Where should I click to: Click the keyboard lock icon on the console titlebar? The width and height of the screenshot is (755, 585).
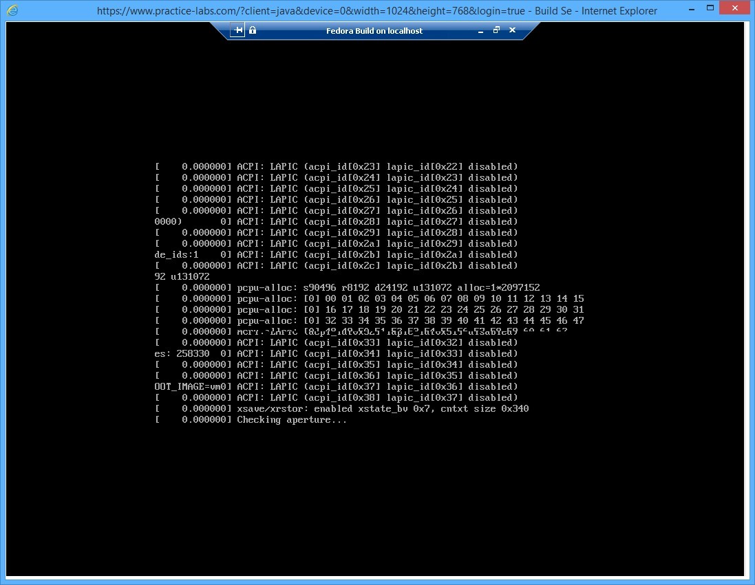click(253, 30)
